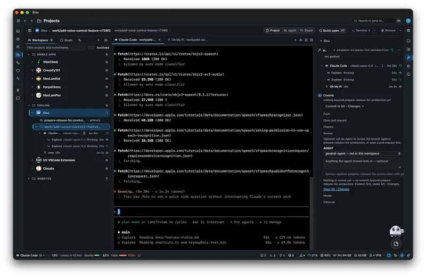Focus the Search or jump to field
This screenshot has height=277, width=426.
coord(377,21)
